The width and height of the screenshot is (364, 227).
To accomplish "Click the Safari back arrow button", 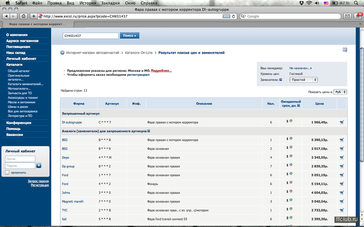I will [6, 16].
